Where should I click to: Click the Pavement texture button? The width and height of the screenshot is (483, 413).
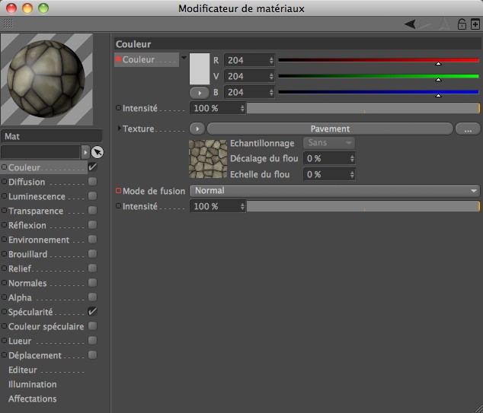click(x=330, y=129)
